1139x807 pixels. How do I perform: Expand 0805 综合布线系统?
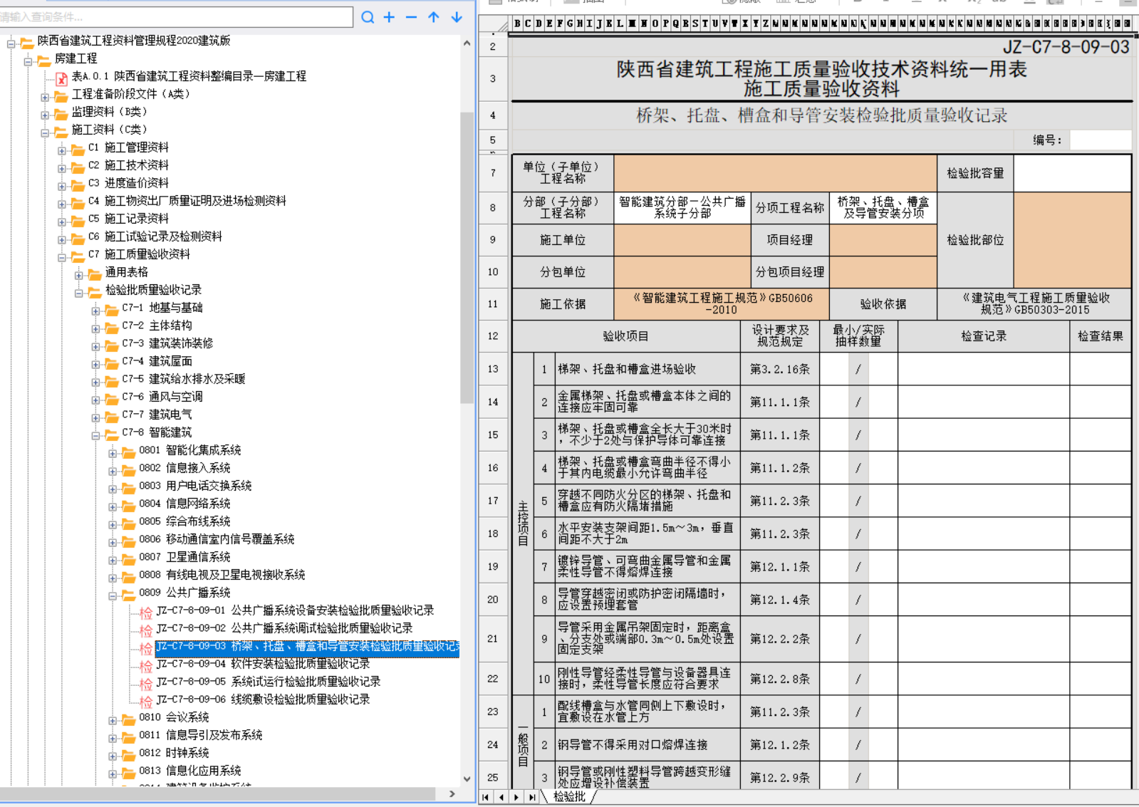113,524
